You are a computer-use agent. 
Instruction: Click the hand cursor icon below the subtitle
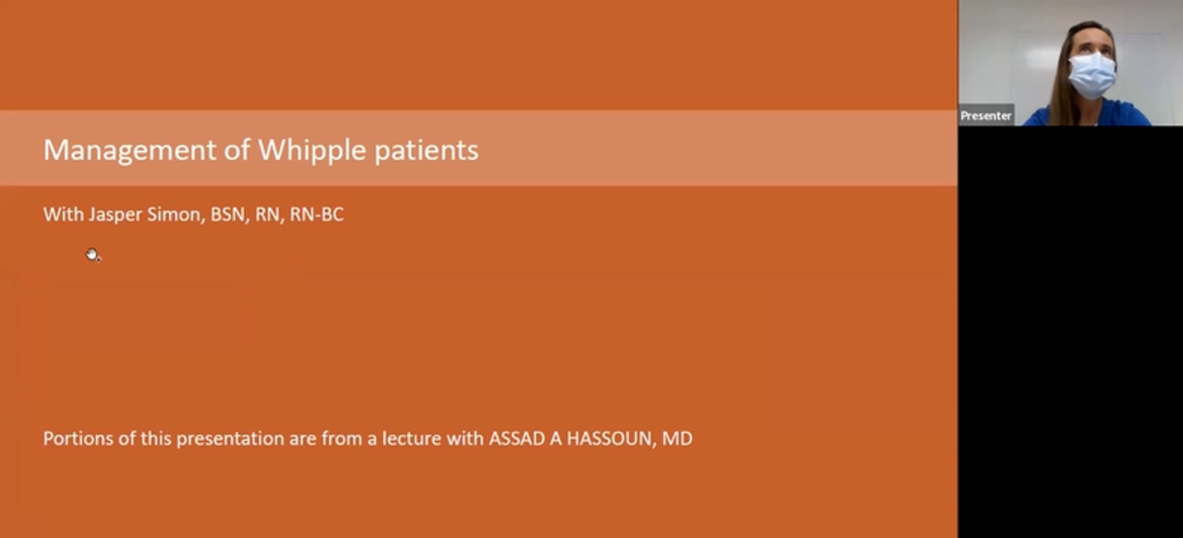[x=92, y=255]
